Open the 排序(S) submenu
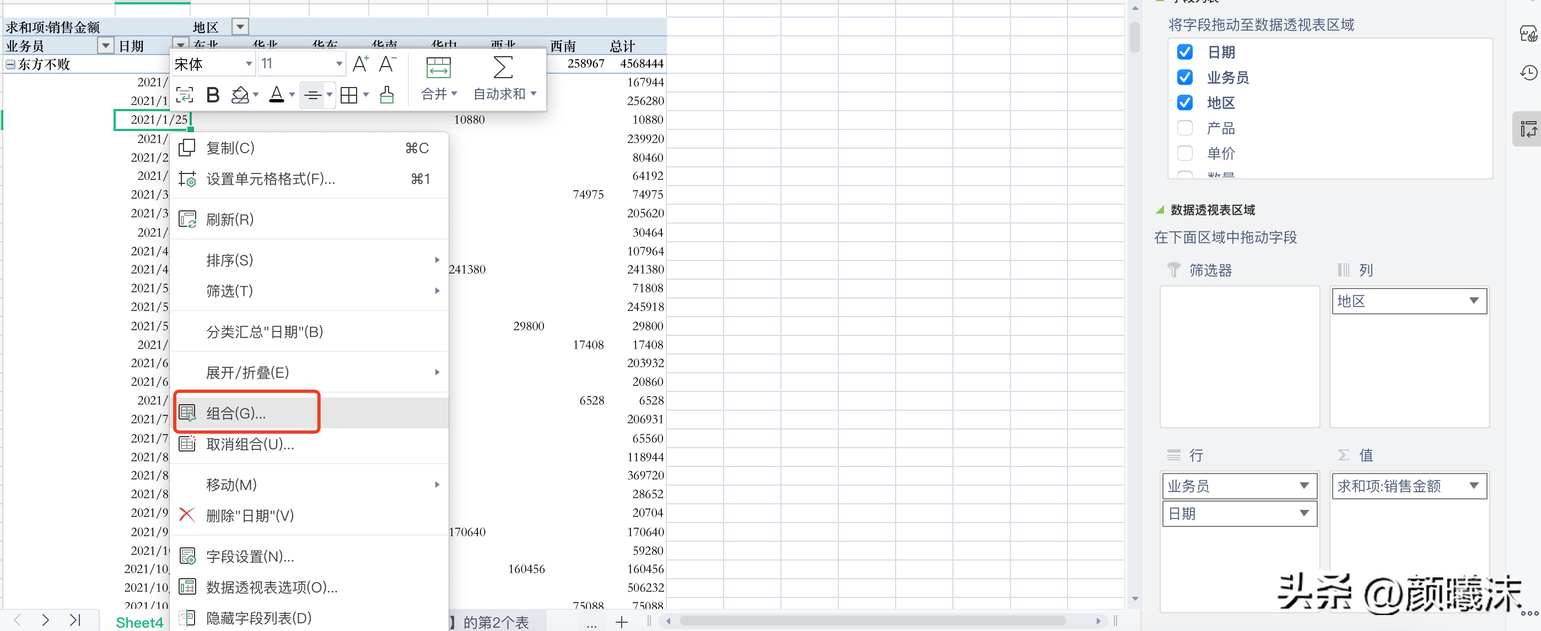The height and width of the screenshot is (631, 1541). (309, 260)
